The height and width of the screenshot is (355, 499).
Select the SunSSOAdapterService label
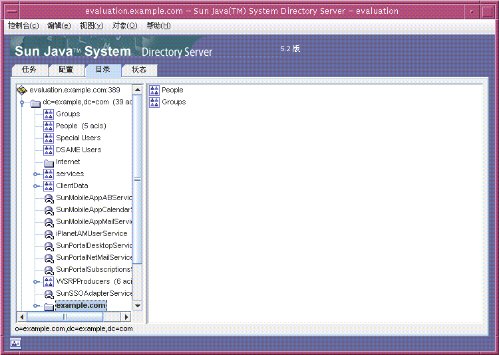(94, 293)
